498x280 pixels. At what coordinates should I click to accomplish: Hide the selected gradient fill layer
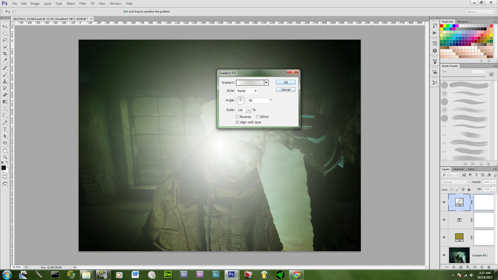pyautogui.click(x=444, y=202)
